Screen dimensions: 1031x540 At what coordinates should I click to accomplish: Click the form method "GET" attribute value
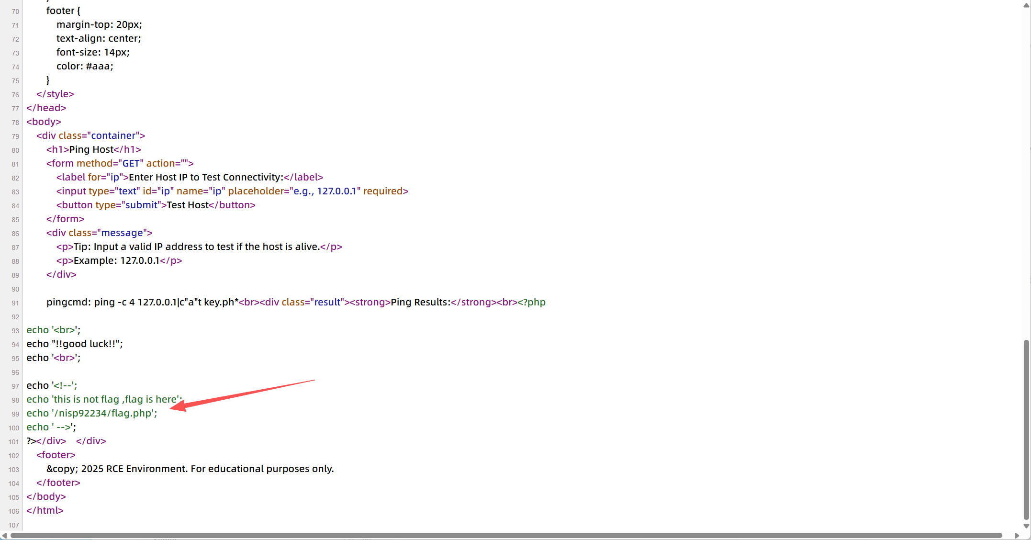[130, 163]
